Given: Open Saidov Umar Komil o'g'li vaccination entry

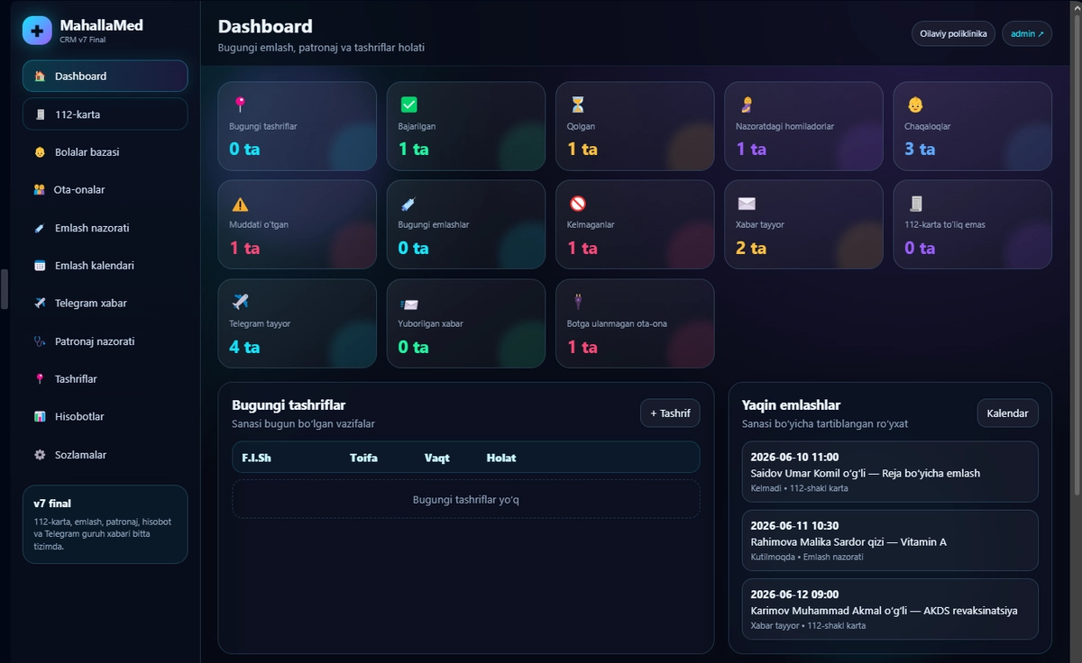Looking at the screenshot, I should (890, 472).
